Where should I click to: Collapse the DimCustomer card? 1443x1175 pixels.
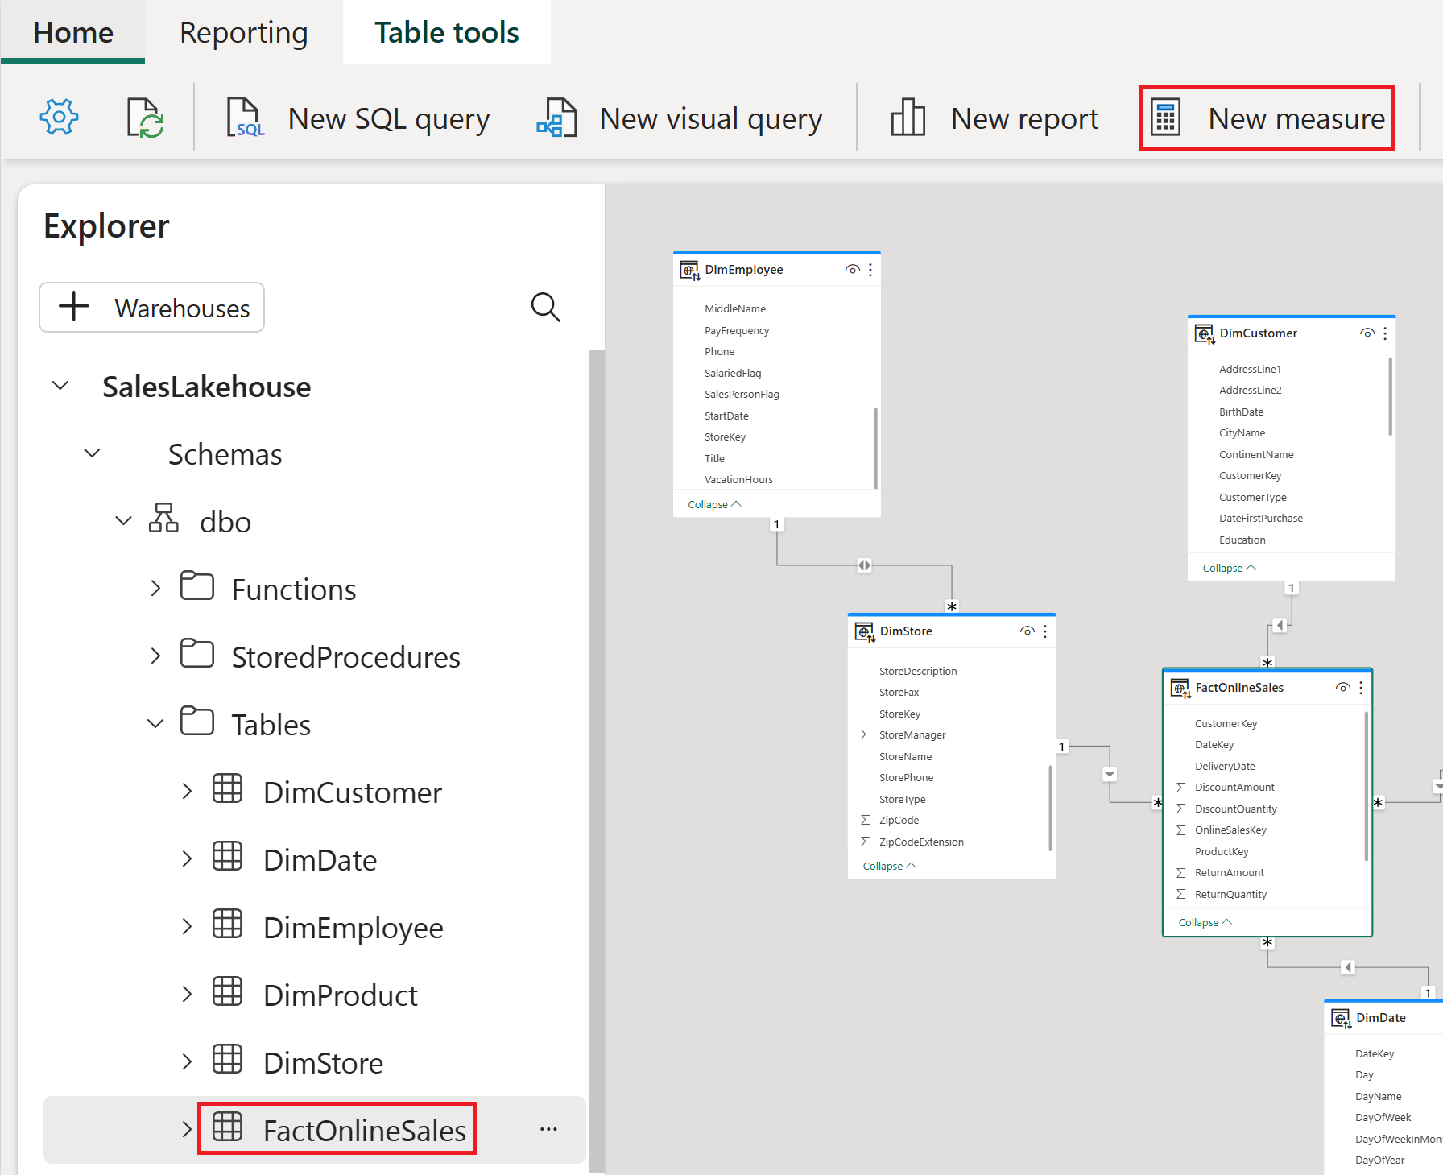point(1229,568)
